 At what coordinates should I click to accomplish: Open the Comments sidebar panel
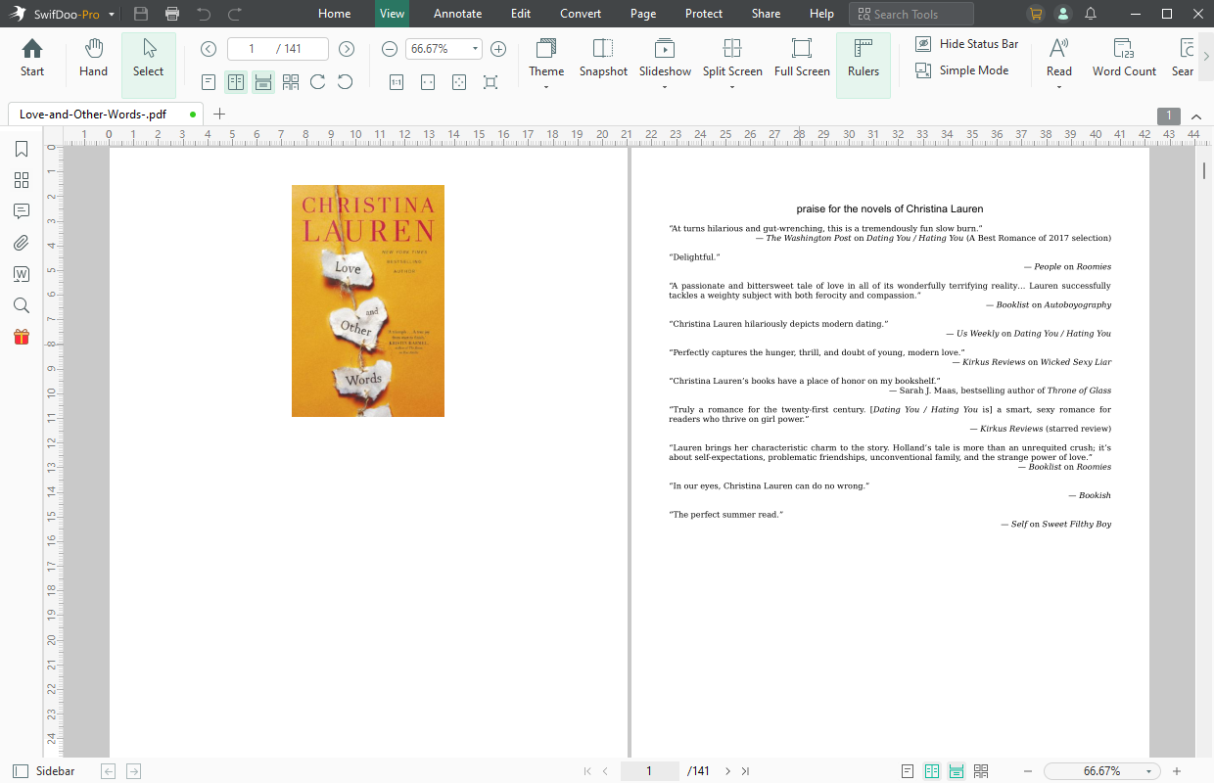(x=22, y=211)
